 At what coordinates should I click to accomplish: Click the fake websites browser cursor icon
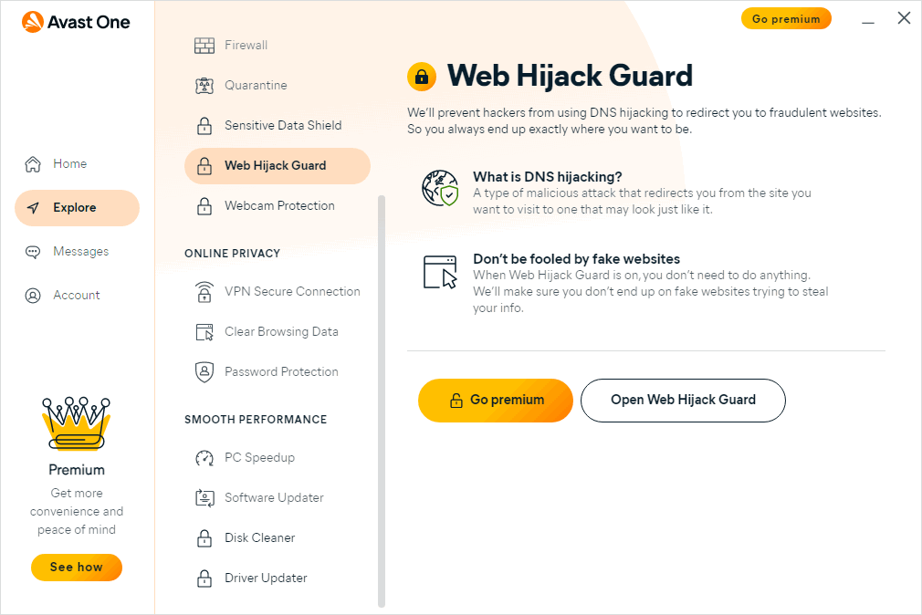(x=440, y=272)
